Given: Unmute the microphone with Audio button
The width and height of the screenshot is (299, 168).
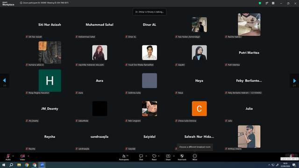Looking at the screenshot, I should 8,157.
